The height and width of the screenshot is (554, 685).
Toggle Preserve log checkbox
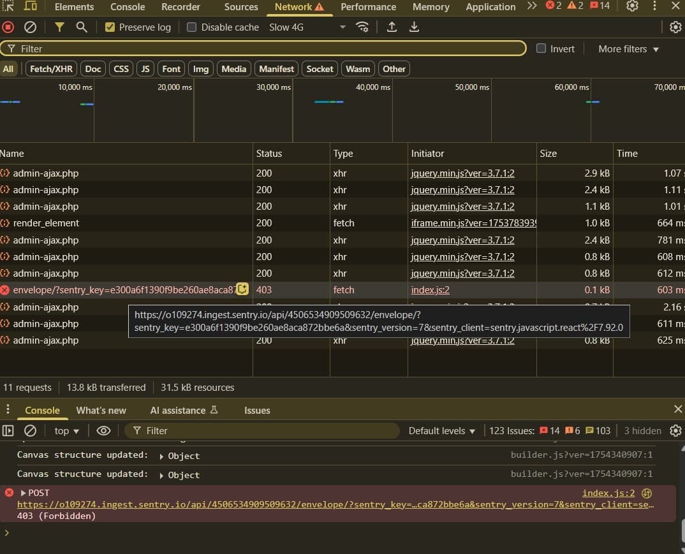[x=110, y=27]
